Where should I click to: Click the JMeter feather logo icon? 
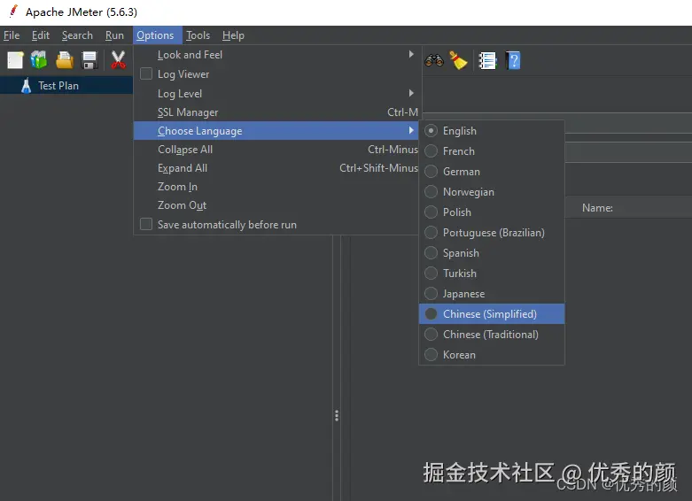click(13, 11)
